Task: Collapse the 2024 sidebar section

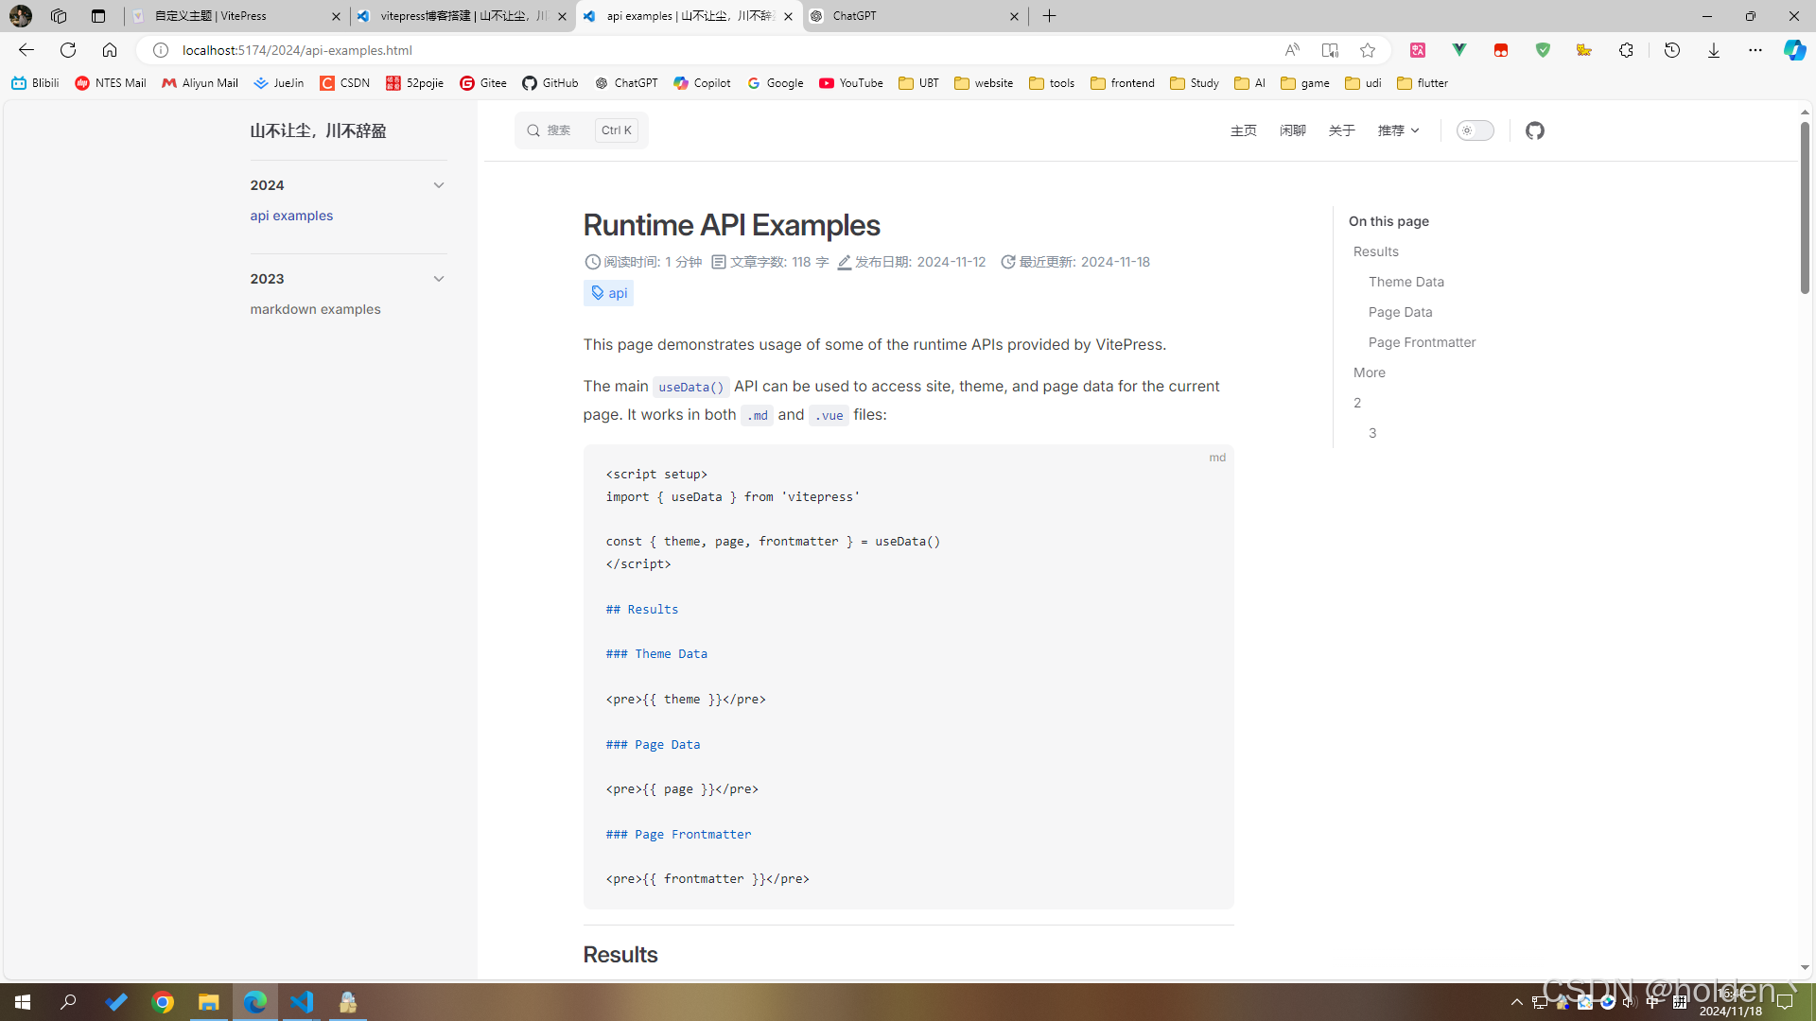Action: click(438, 185)
